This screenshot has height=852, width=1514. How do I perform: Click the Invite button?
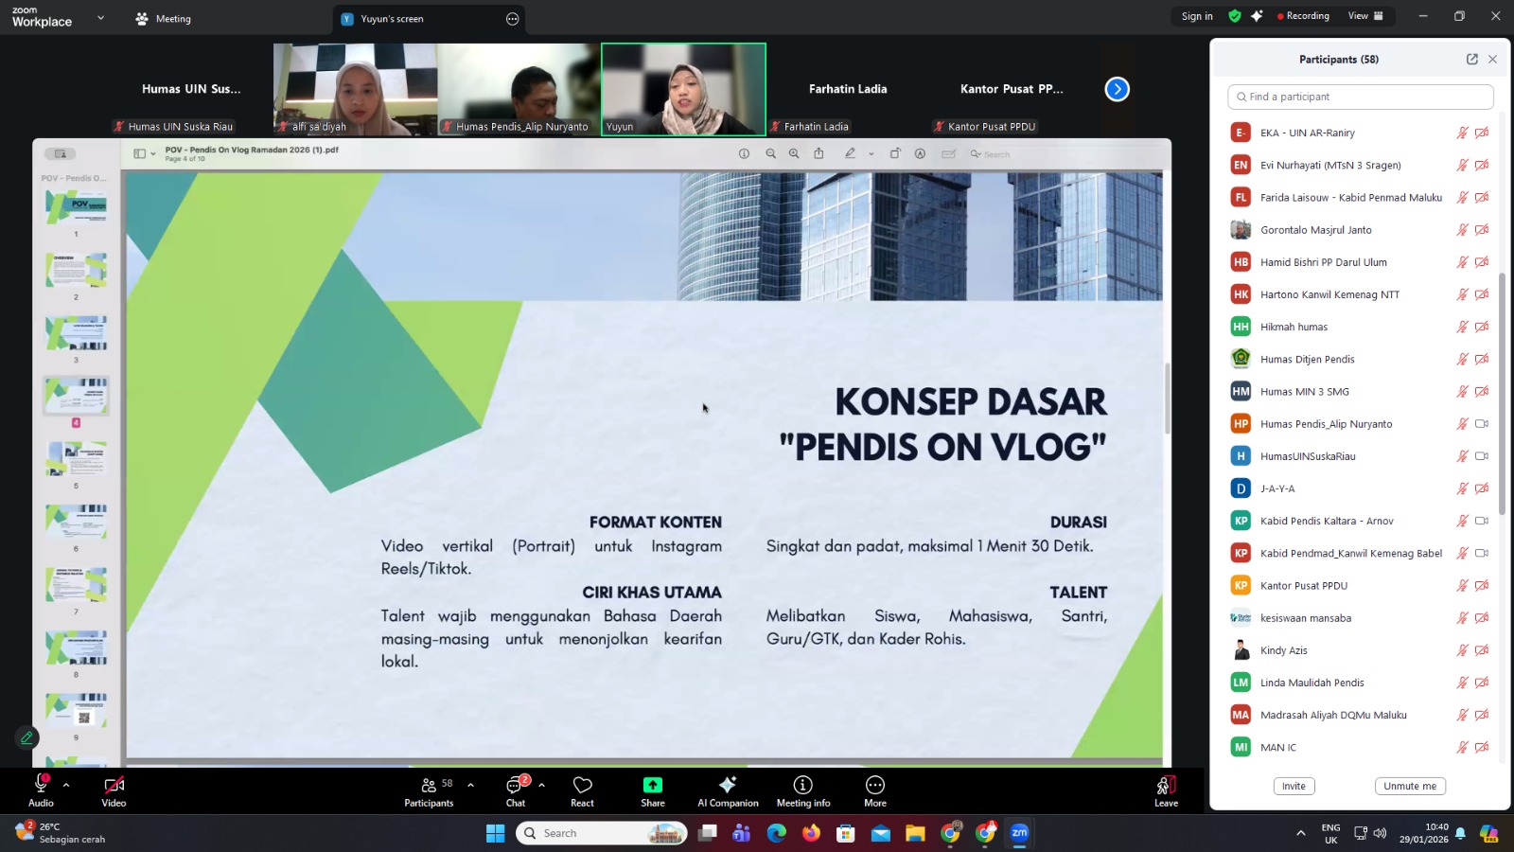pos(1294,786)
